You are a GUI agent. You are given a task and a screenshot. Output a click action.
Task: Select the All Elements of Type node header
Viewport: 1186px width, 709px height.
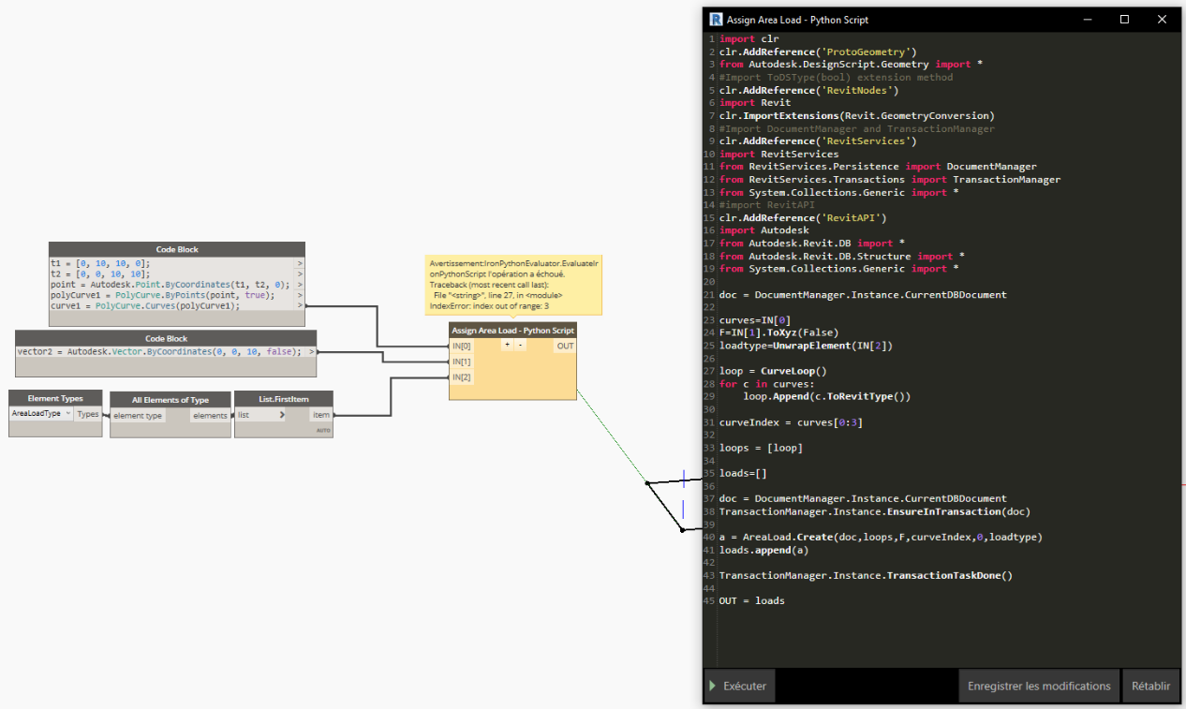(170, 400)
